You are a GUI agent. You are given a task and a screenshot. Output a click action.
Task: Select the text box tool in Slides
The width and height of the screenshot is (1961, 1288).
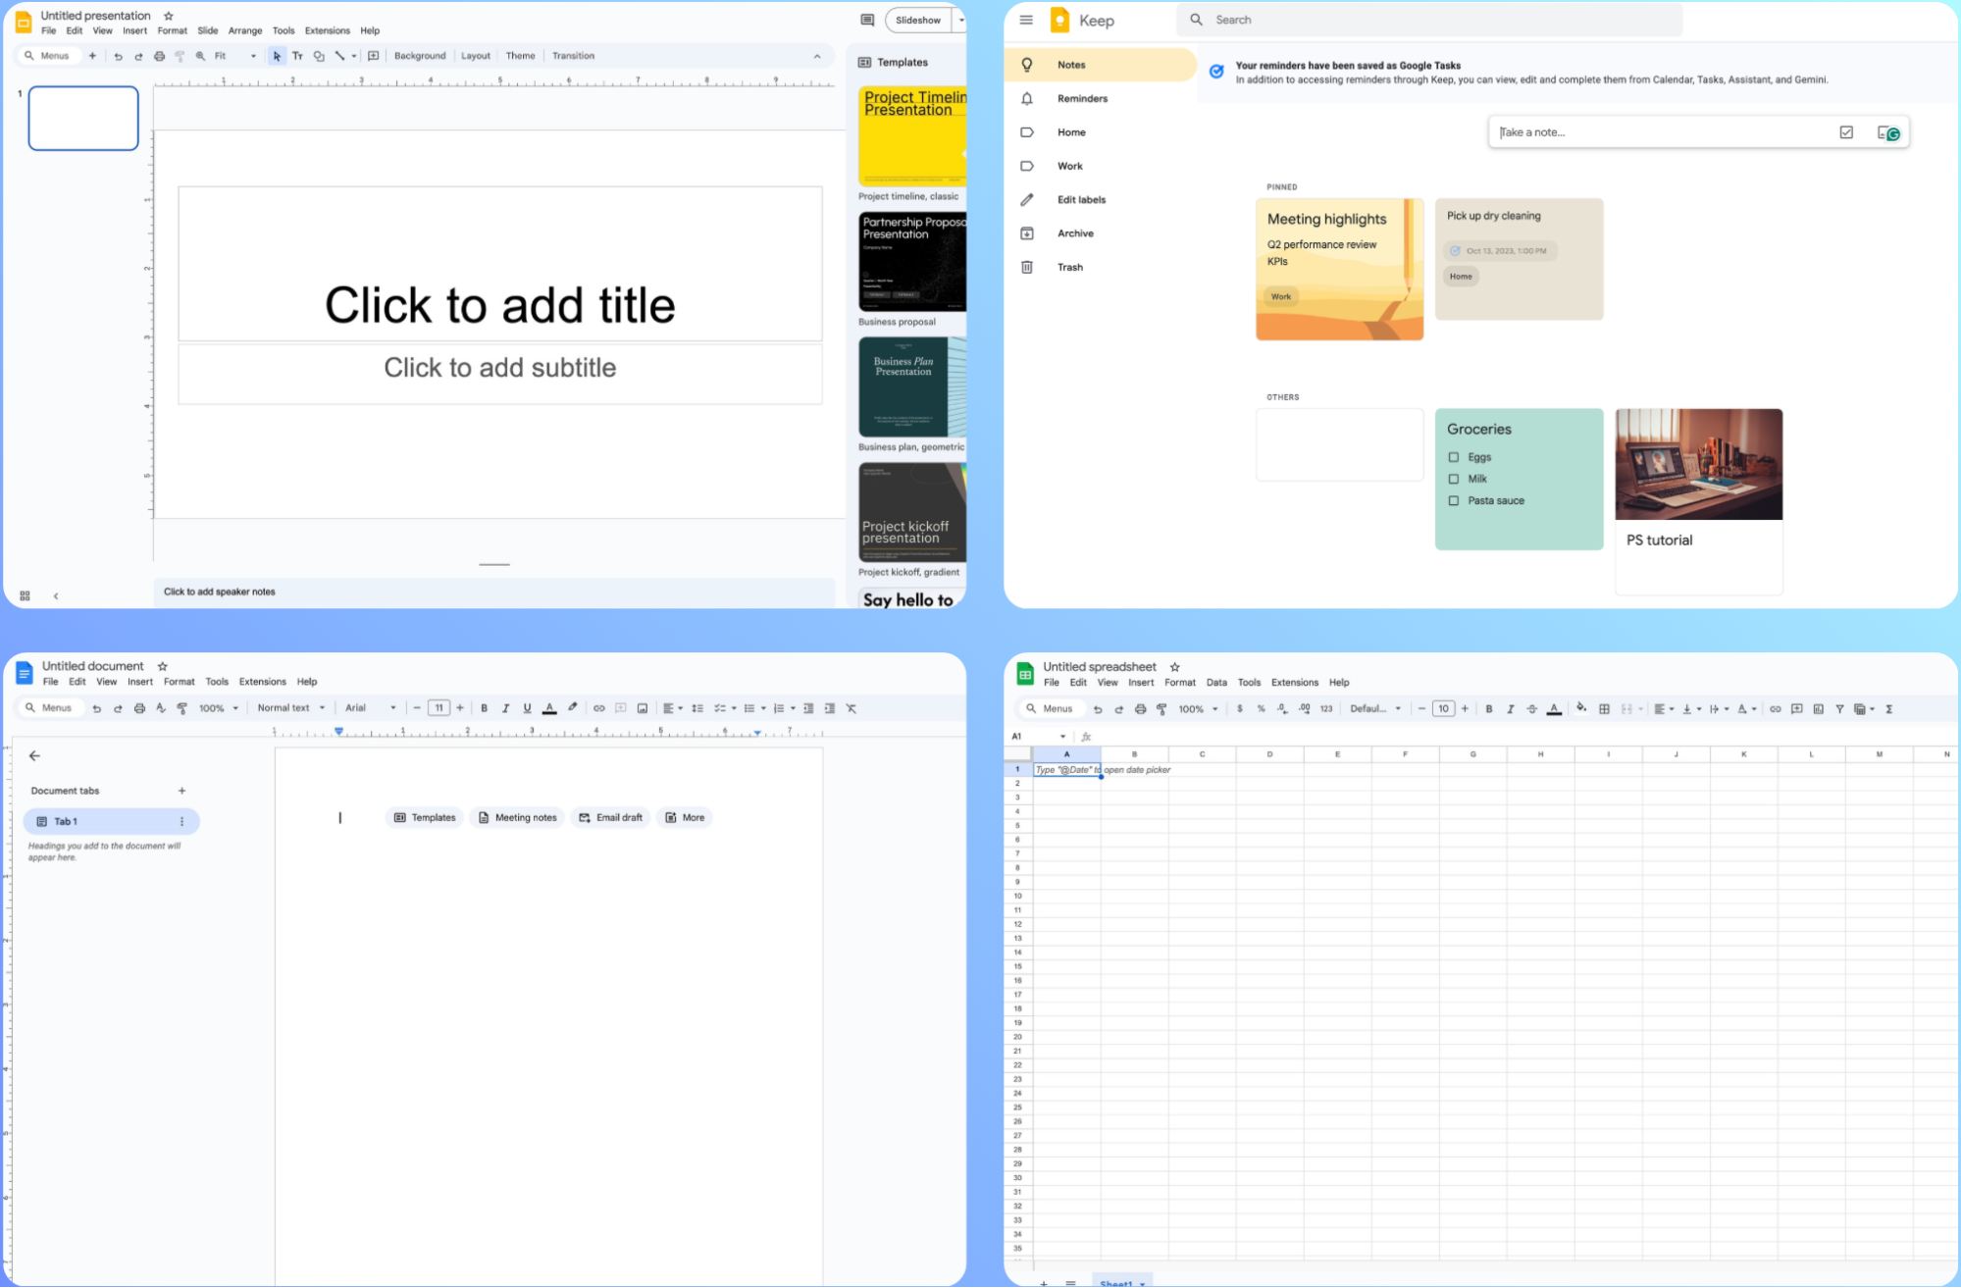297,56
